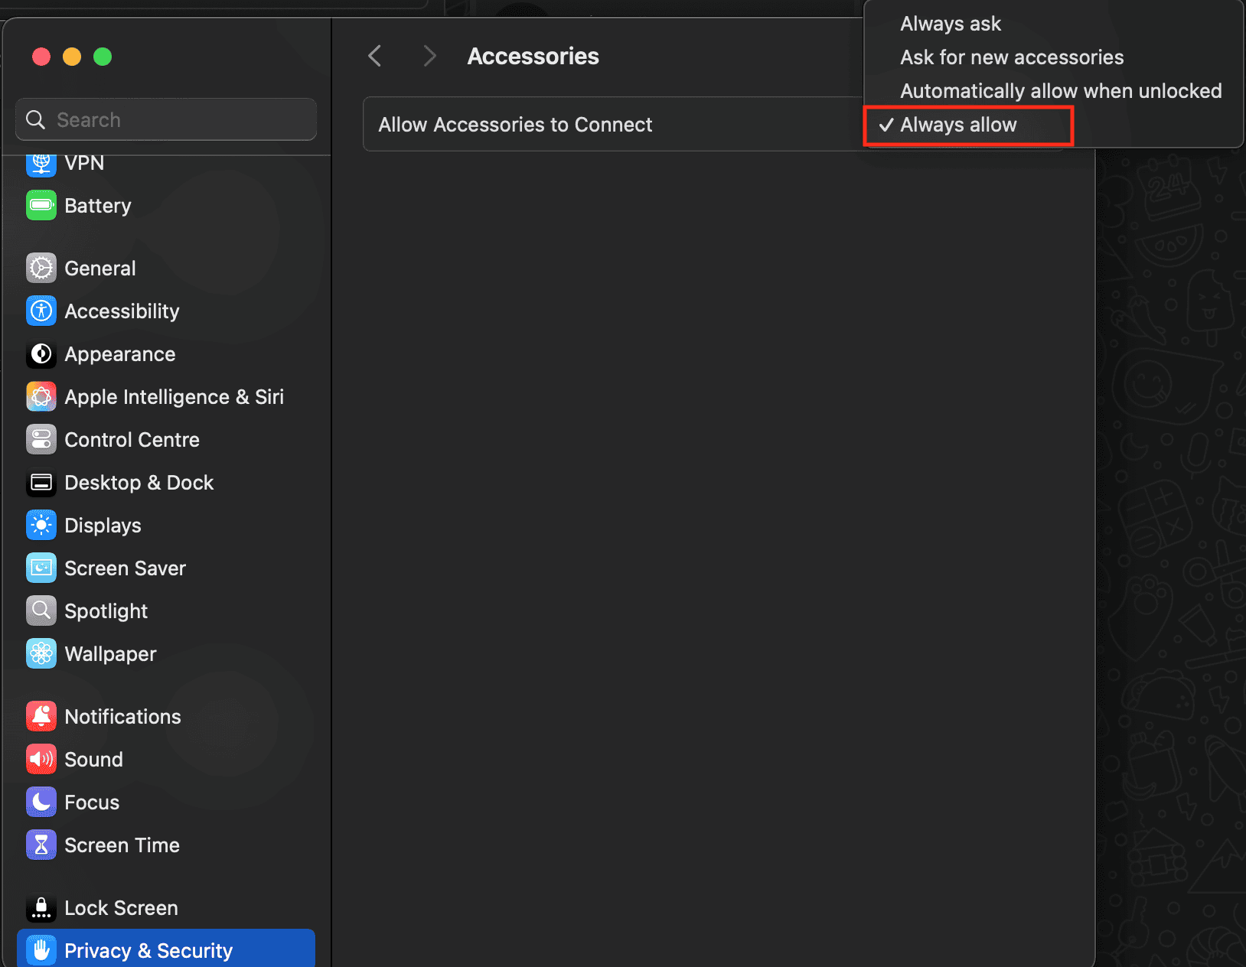Navigate back with the left chevron
The height and width of the screenshot is (967, 1246).
tap(375, 56)
